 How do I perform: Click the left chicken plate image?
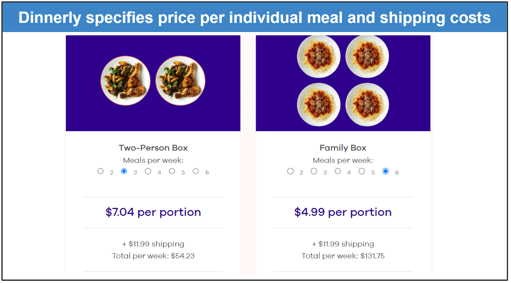[126, 81]
